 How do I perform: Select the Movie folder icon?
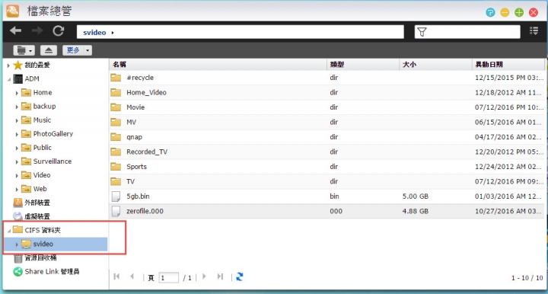116,107
